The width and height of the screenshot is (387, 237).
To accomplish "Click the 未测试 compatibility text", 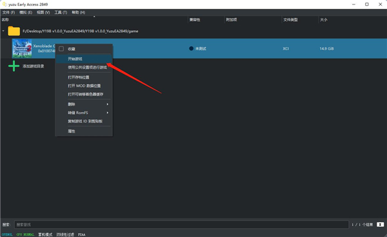I will click(201, 48).
